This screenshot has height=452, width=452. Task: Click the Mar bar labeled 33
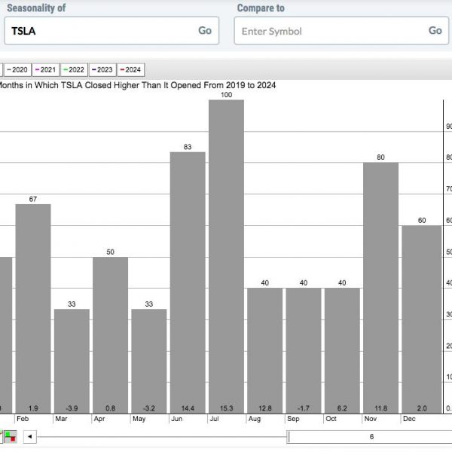pyautogui.click(x=72, y=361)
